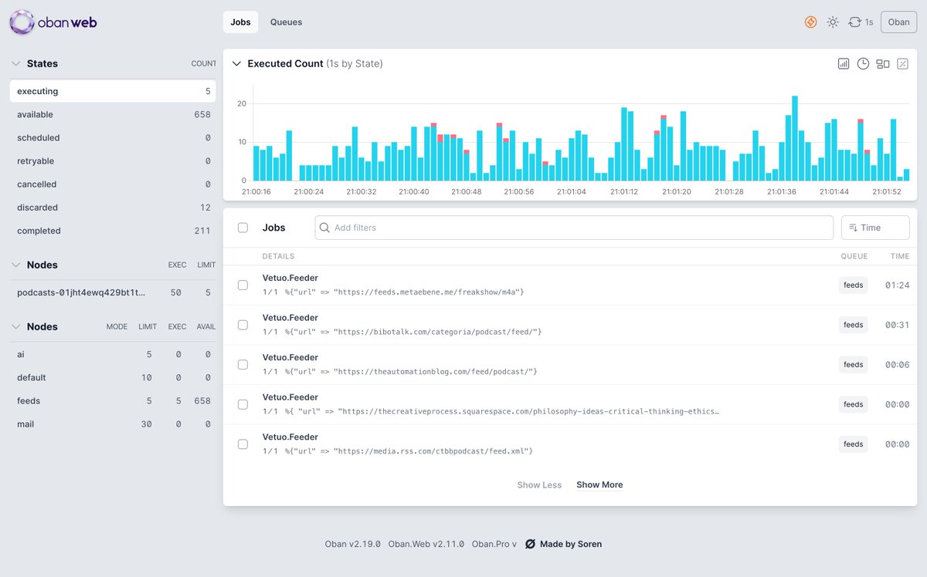The image size is (927, 577).
Task: Select the feeds queue in sidebar
Action: [113, 400]
